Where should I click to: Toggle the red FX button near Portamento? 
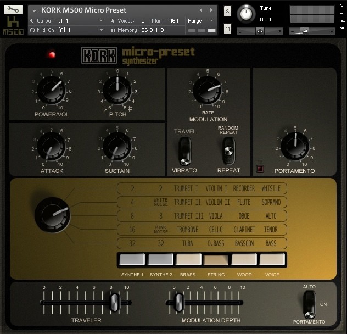(x=260, y=169)
